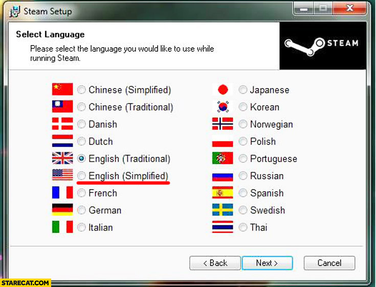Click the Danish flag icon
The height and width of the screenshot is (287, 376).
pos(62,124)
